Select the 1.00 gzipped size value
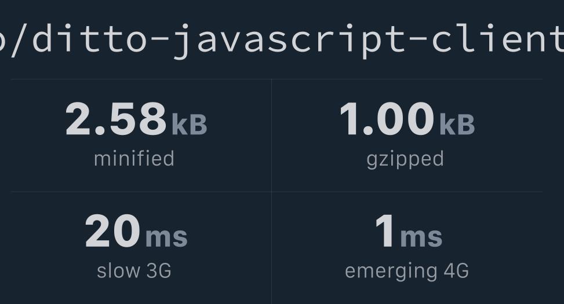 tap(387, 119)
